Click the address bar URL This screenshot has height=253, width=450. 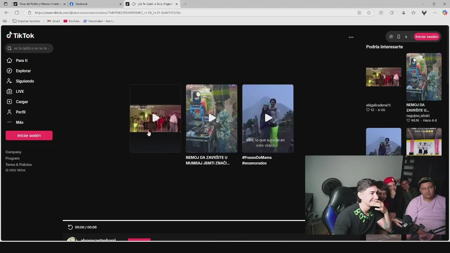[x=108, y=13]
